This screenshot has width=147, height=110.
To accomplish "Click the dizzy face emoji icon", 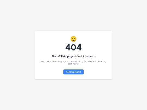I will click(73, 39).
